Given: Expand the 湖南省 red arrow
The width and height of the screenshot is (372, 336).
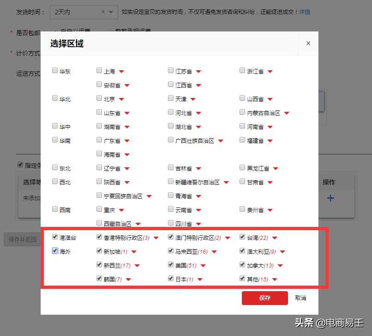Looking at the screenshot, I should click(x=127, y=127).
